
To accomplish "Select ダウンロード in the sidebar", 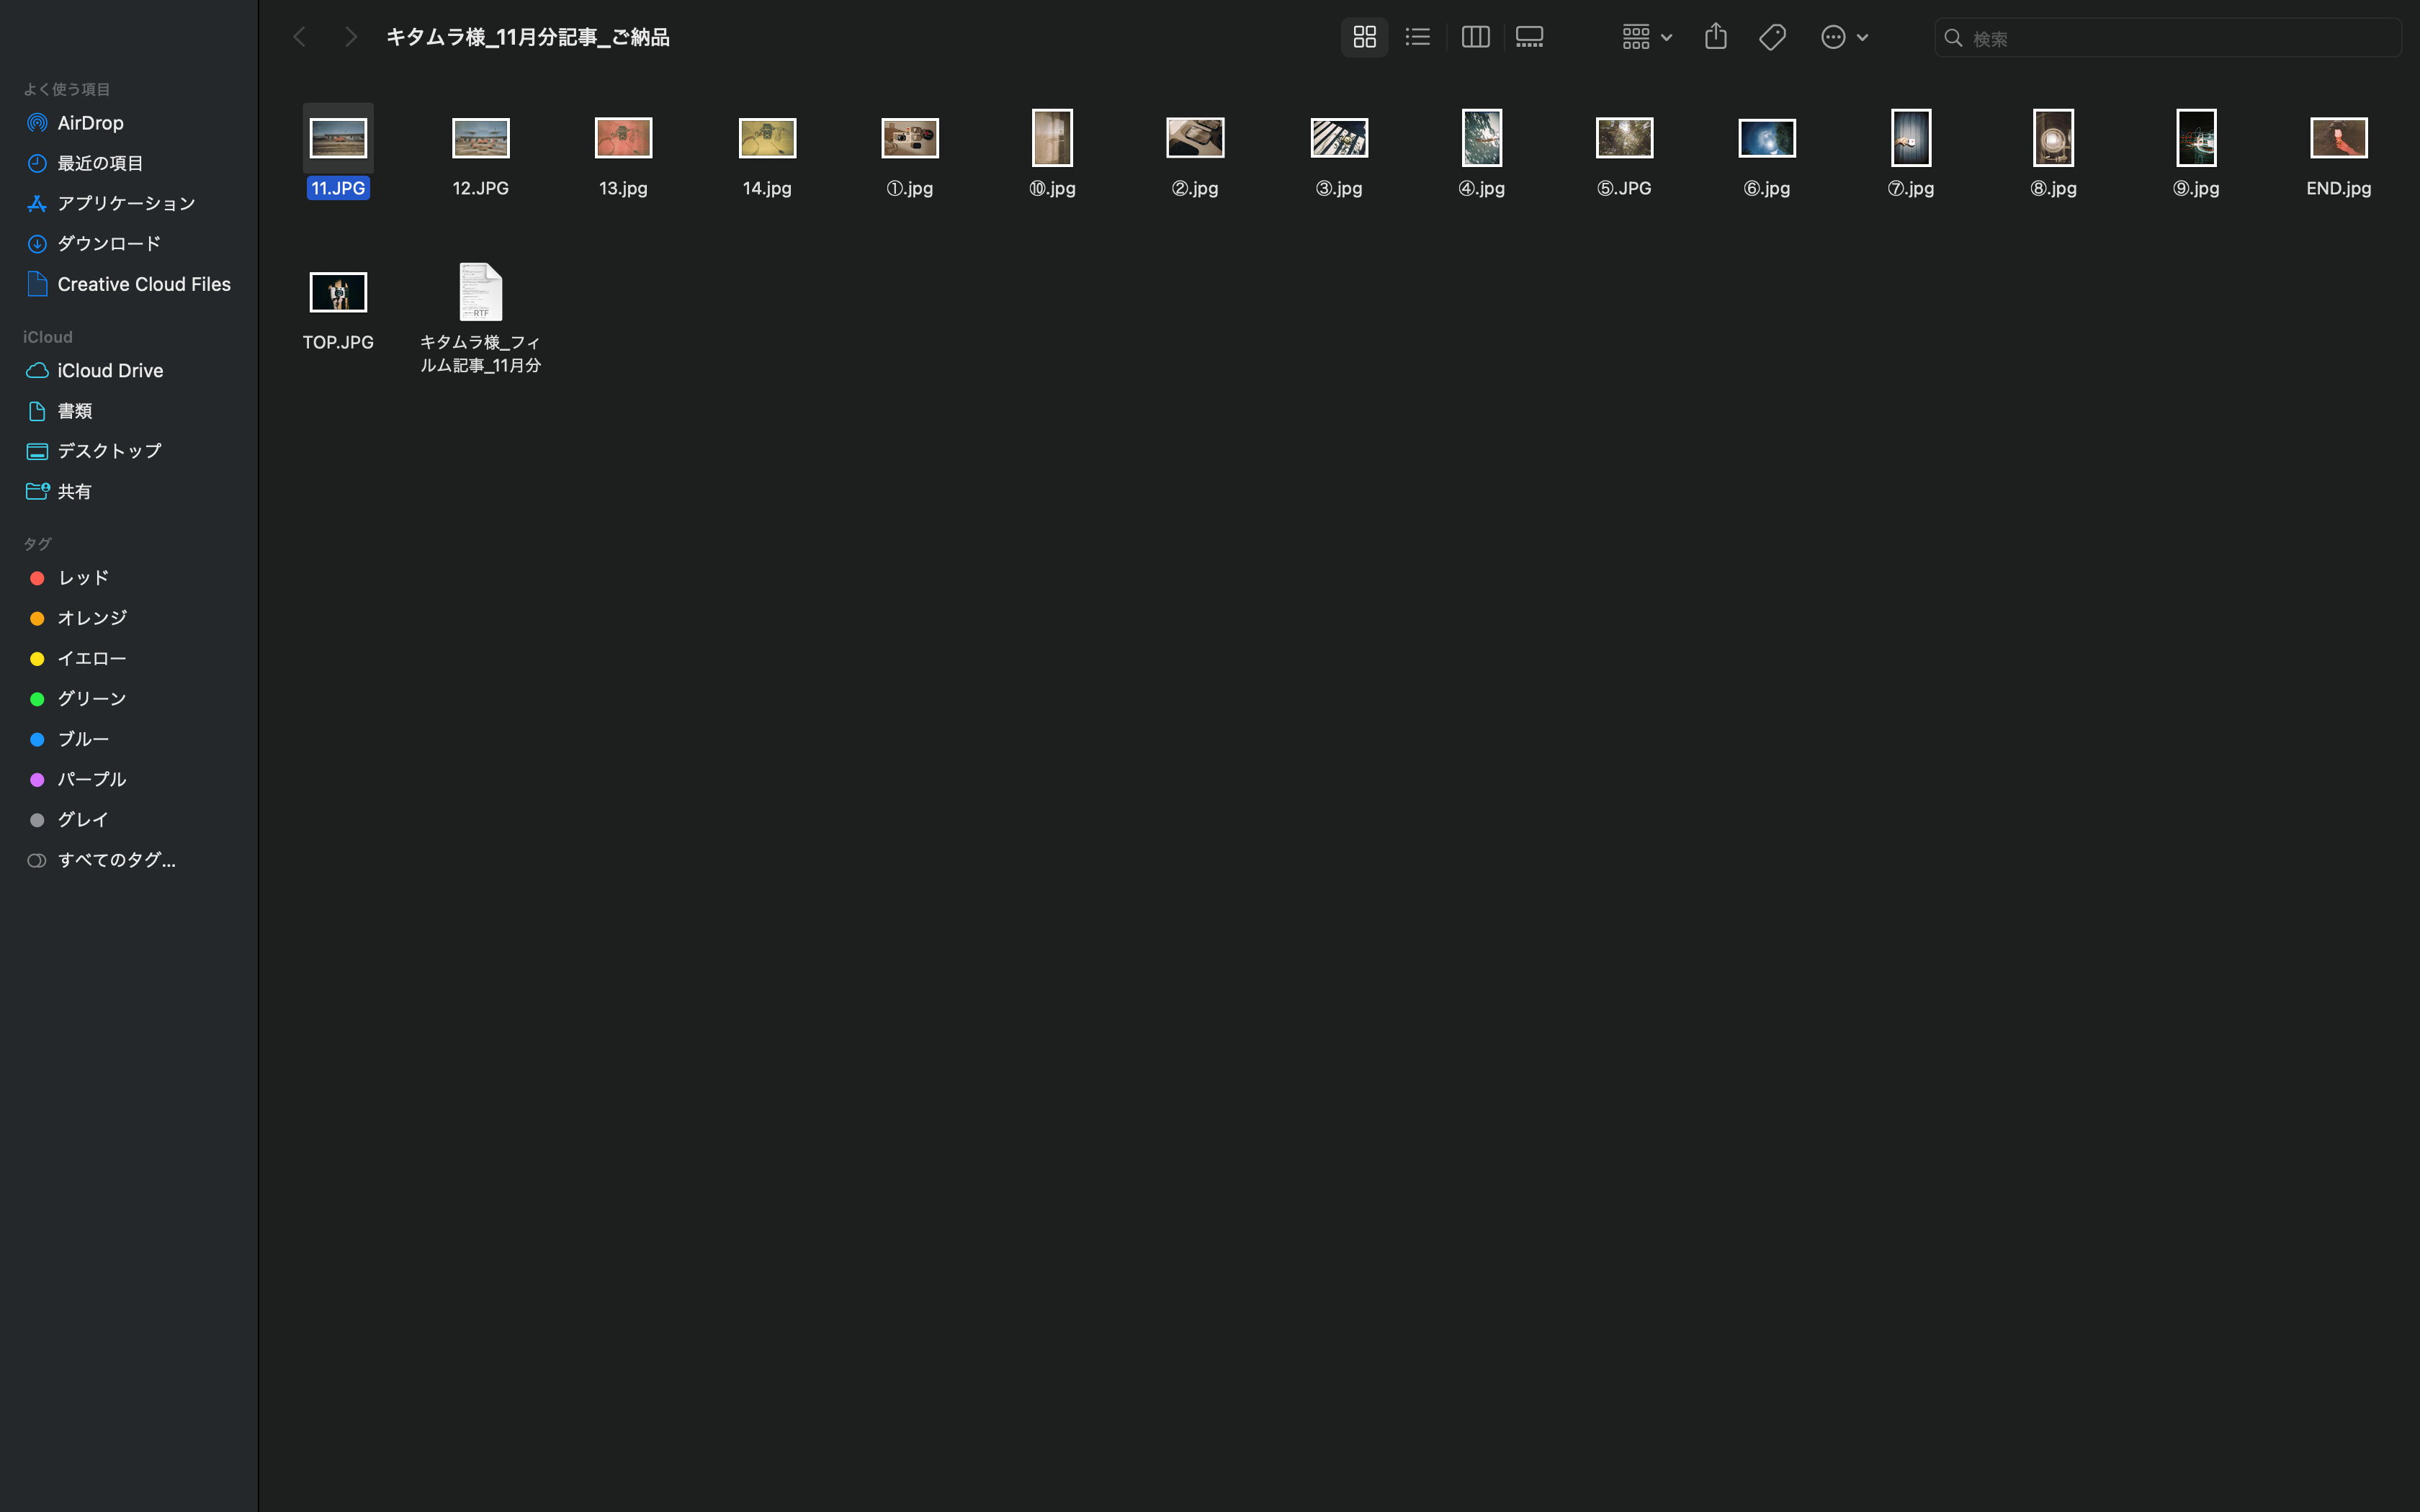I will point(108,244).
